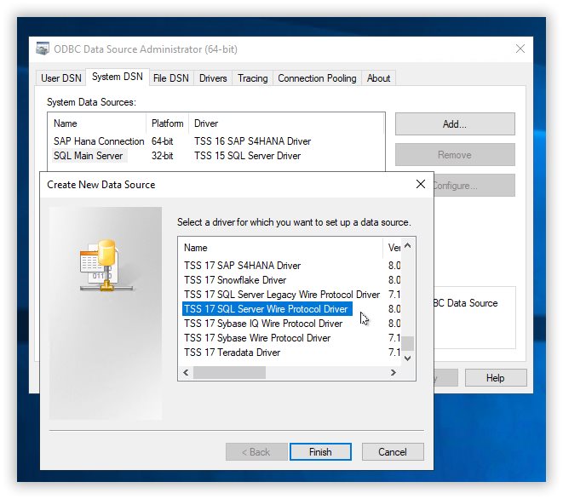Select TSS 17 Snowflake Driver
The width and height of the screenshot is (563, 499).
coord(235,280)
